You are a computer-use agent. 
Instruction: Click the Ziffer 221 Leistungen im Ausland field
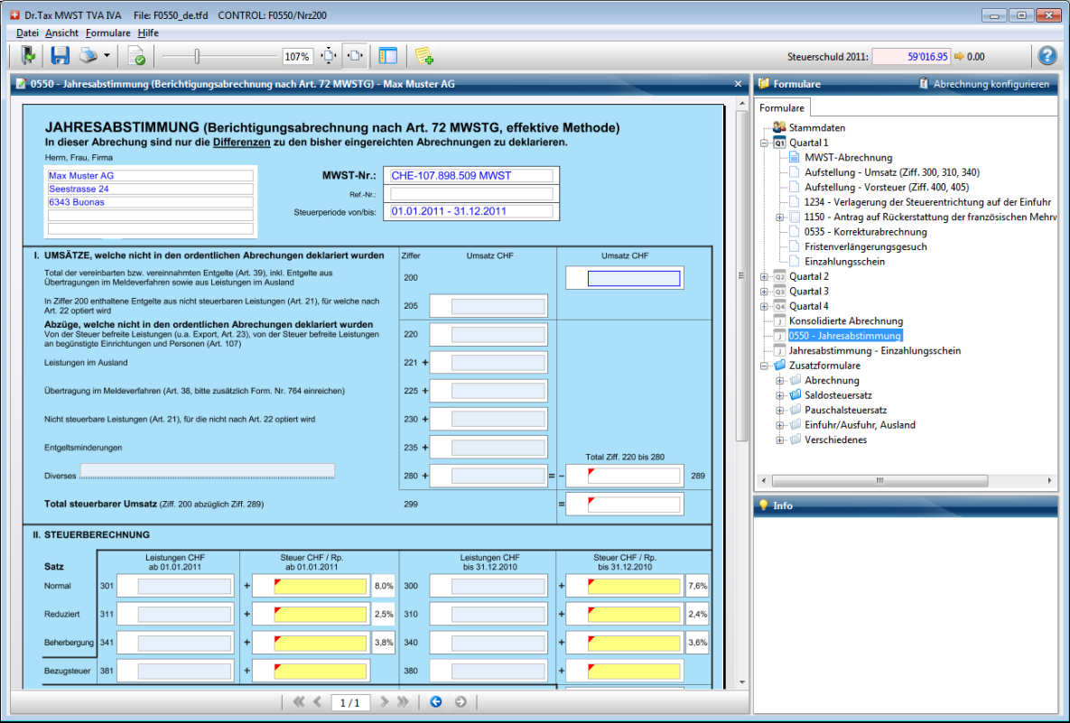[498, 363]
